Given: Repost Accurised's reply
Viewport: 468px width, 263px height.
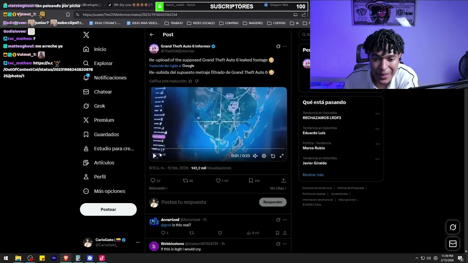Looking at the screenshot, I should [x=191, y=233].
